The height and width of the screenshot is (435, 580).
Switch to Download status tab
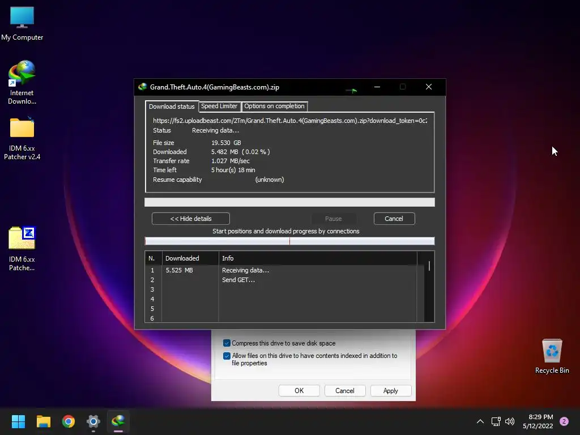coord(172,106)
